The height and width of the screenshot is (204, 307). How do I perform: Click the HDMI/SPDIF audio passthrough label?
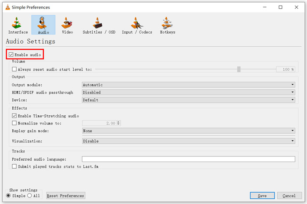(42, 93)
